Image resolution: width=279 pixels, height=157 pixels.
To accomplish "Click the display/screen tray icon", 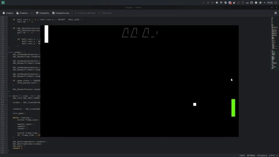I will [252, 3].
